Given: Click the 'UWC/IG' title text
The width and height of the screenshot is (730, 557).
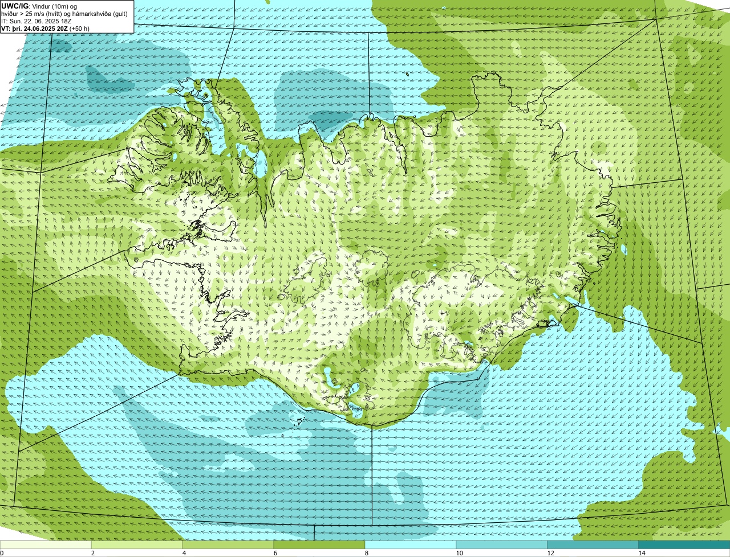Looking at the screenshot, I should tap(14, 6).
